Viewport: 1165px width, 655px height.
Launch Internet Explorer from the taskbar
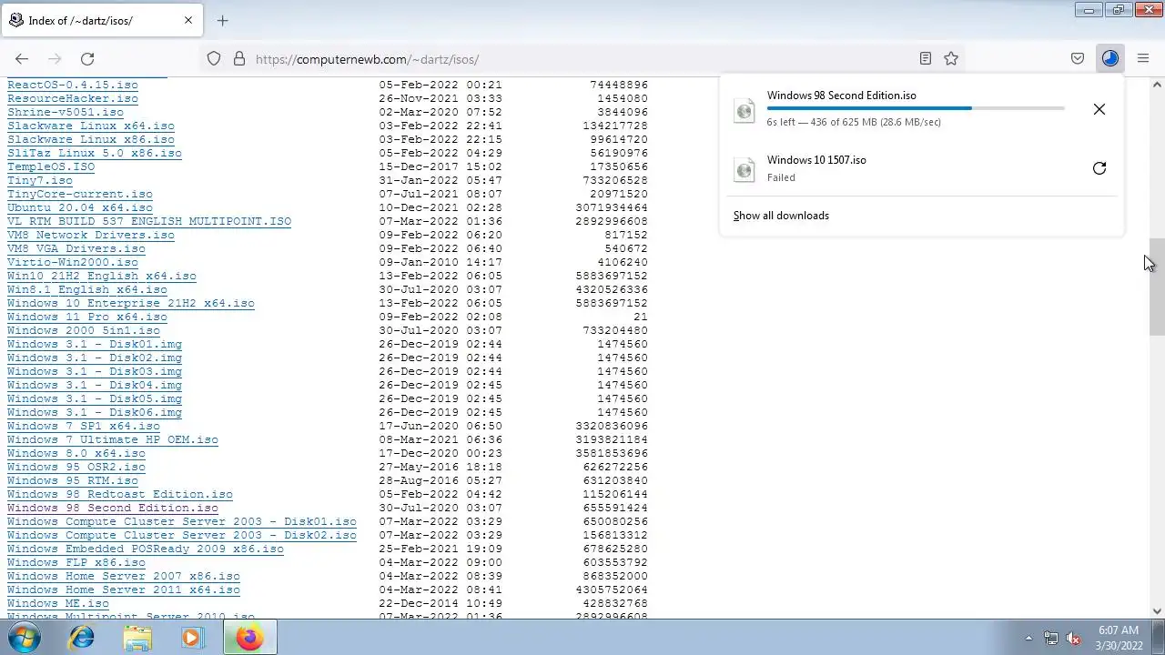(82, 638)
